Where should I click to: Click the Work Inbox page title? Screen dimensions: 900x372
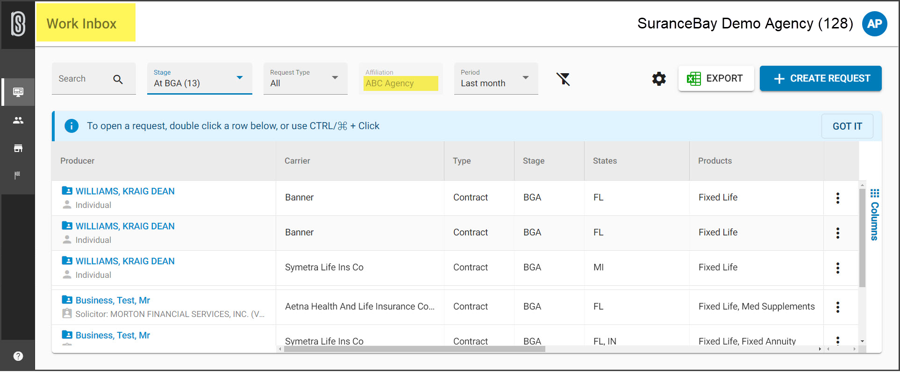pos(82,24)
